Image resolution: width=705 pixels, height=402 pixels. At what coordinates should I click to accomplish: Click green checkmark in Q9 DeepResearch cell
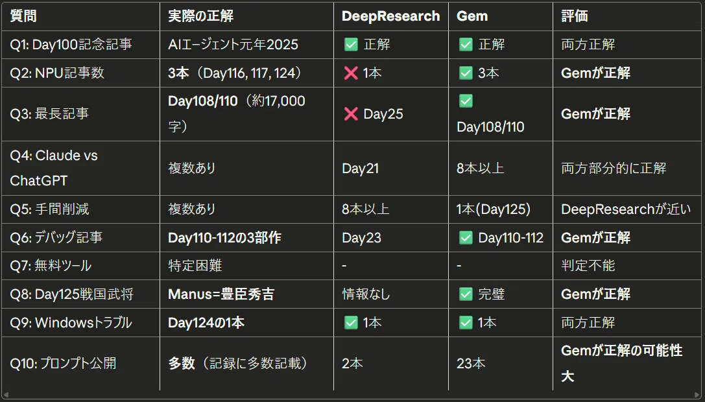click(x=351, y=322)
